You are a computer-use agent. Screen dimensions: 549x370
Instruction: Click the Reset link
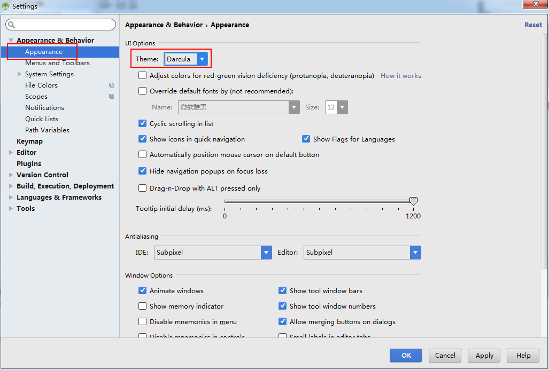(x=533, y=25)
